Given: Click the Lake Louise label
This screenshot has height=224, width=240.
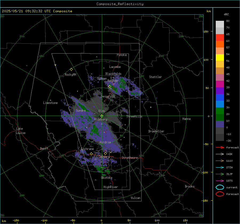Looking at the screenshot, I should tap(21, 131).
